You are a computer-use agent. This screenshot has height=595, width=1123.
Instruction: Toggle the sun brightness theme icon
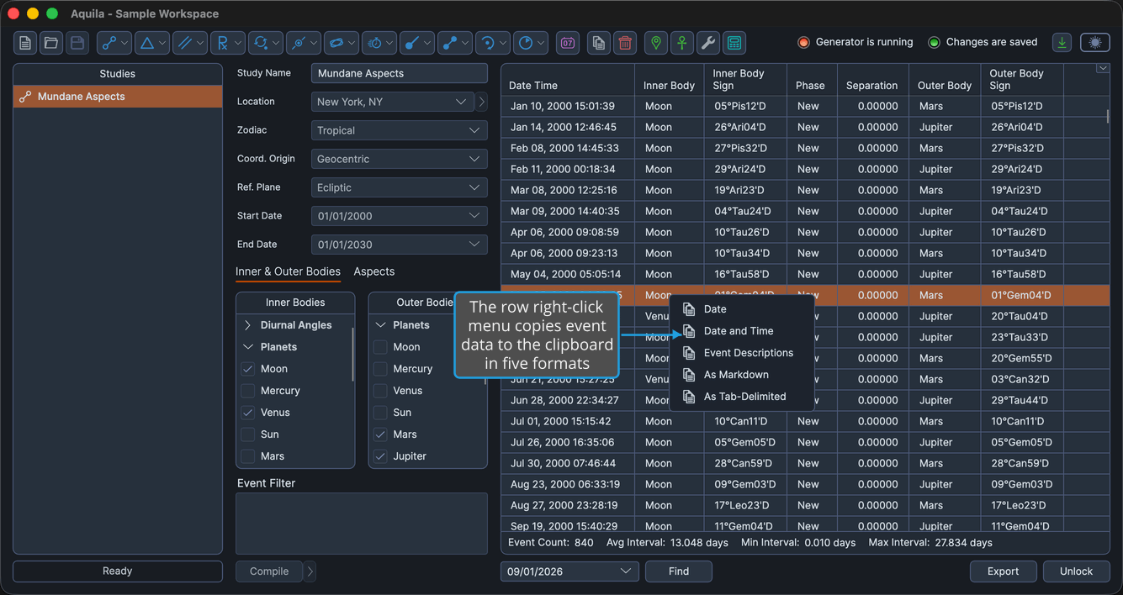(1094, 42)
